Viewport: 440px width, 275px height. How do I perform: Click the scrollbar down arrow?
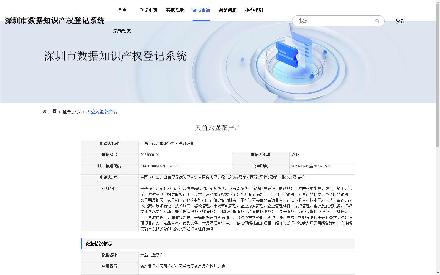pyautogui.click(x=438, y=273)
